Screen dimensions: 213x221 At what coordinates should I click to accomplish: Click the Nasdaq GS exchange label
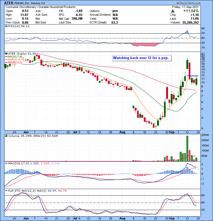point(38,3)
